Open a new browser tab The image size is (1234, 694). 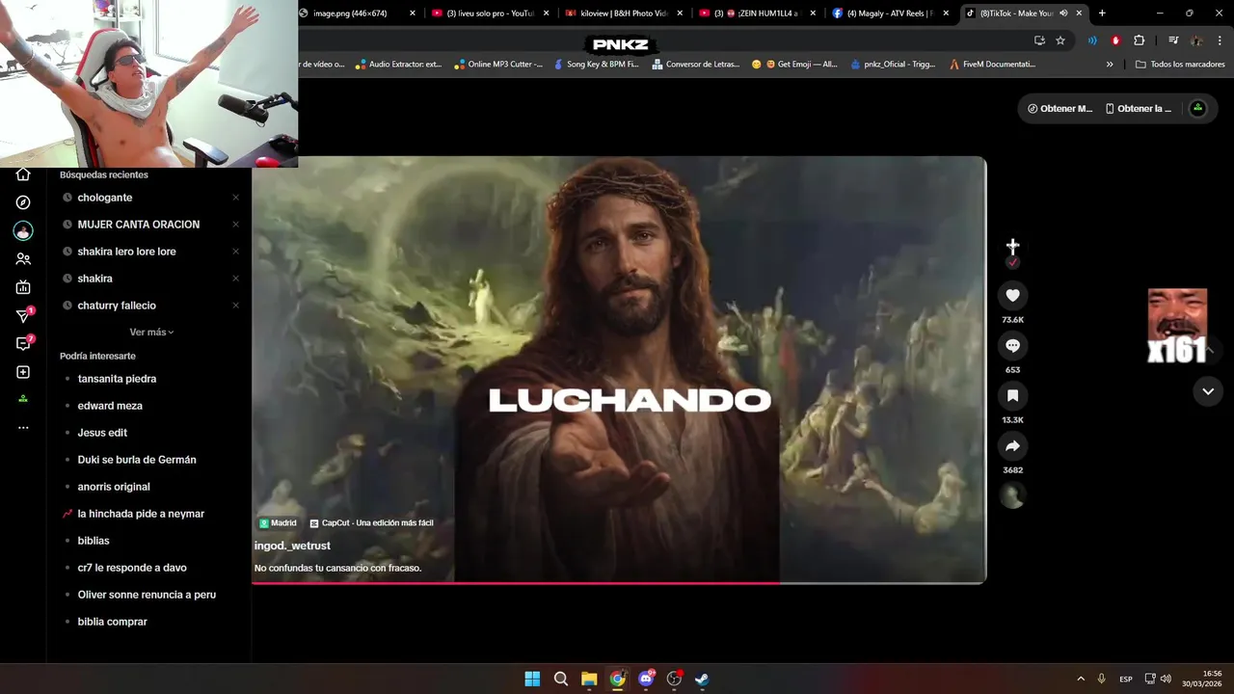pos(1102,13)
